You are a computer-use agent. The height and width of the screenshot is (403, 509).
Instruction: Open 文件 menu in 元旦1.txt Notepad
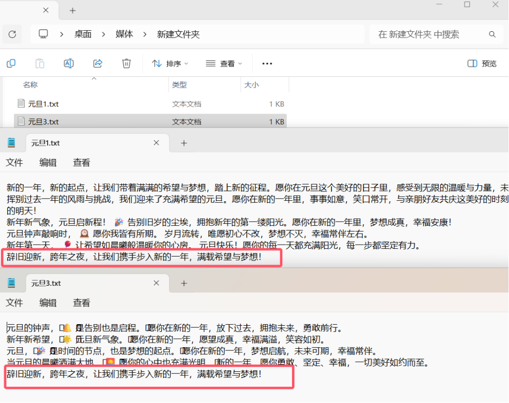[x=14, y=163]
